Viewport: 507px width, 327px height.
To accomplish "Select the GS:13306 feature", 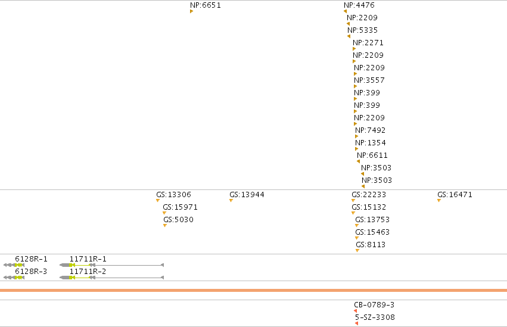I will coord(173,195).
